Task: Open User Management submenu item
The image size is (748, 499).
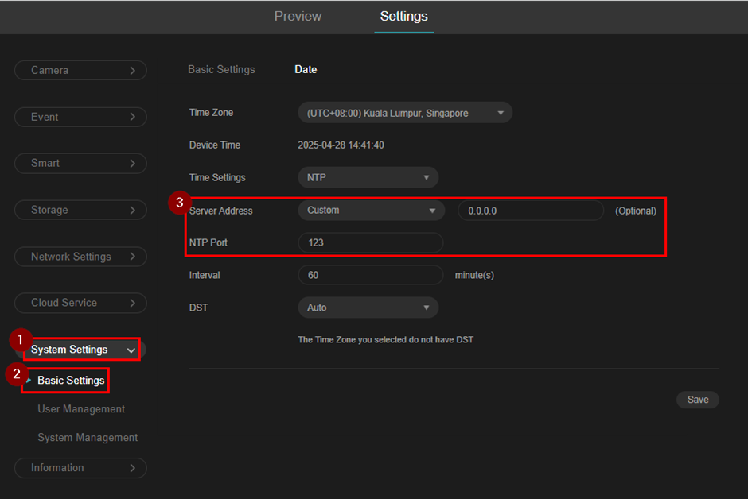Action: [x=81, y=409]
